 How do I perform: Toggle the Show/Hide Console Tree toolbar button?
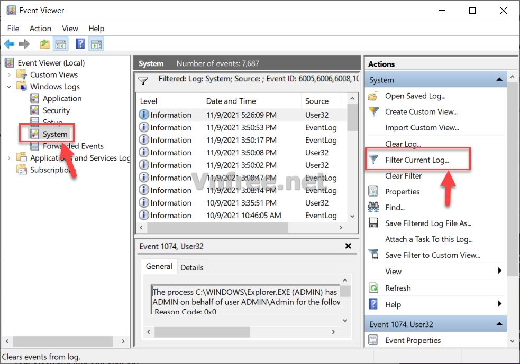[61, 44]
